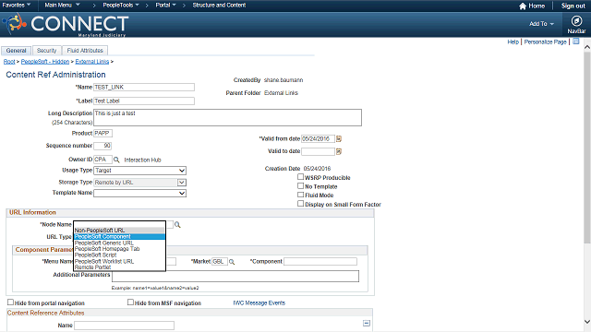This screenshot has height=332, width=591.
Task: Open the Storage Type dropdown
Action: (x=139, y=183)
